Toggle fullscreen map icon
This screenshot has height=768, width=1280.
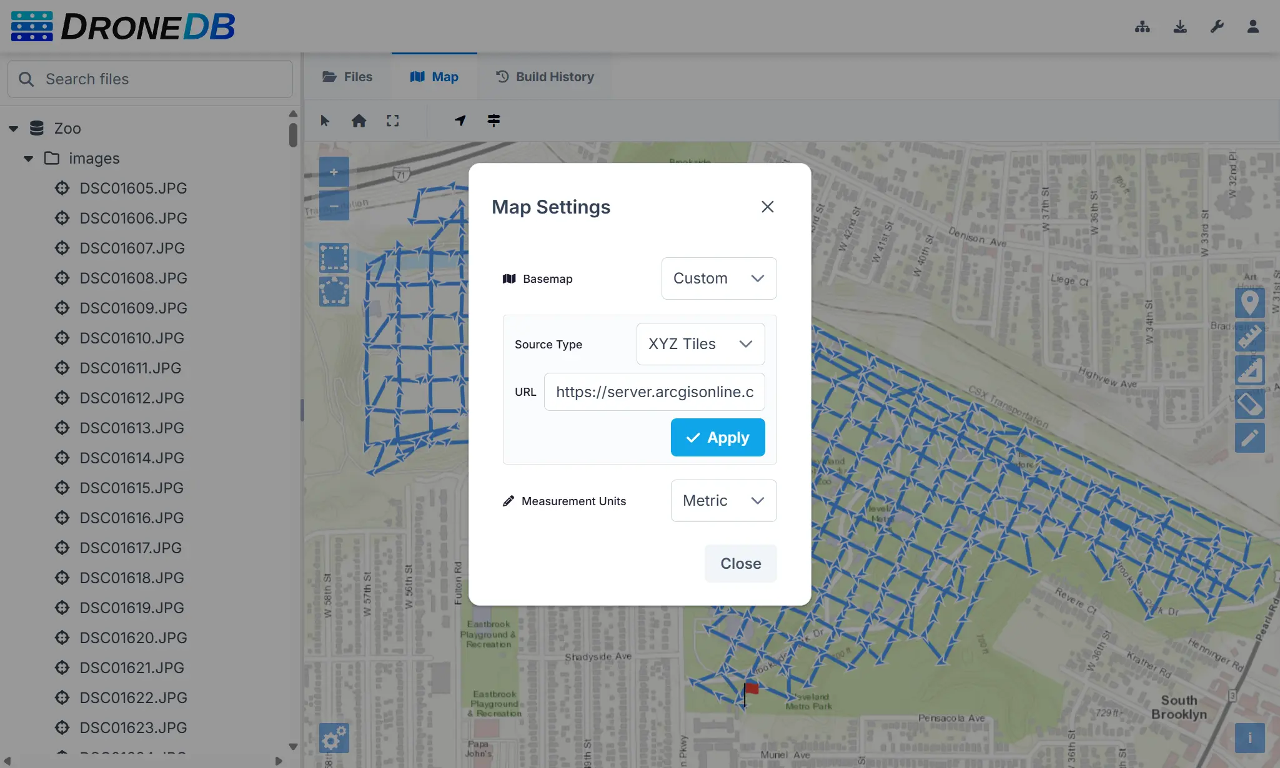(x=392, y=121)
